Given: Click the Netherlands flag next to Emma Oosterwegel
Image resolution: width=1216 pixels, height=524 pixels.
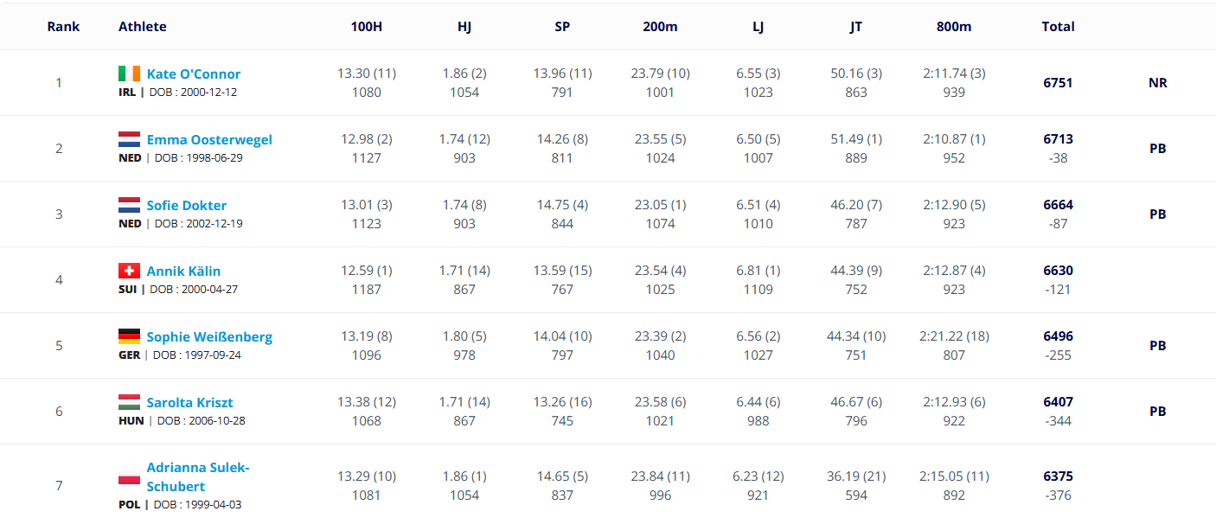Looking at the screenshot, I should 129,139.
